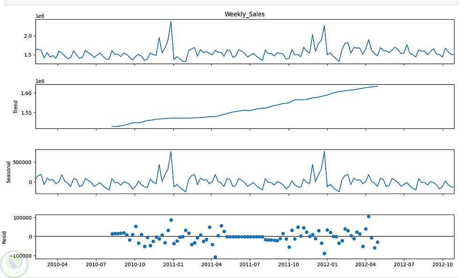This screenshot has height=278, width=468.
Task: Click the 100000 tick on Resid axis
Action: point(22,218)
